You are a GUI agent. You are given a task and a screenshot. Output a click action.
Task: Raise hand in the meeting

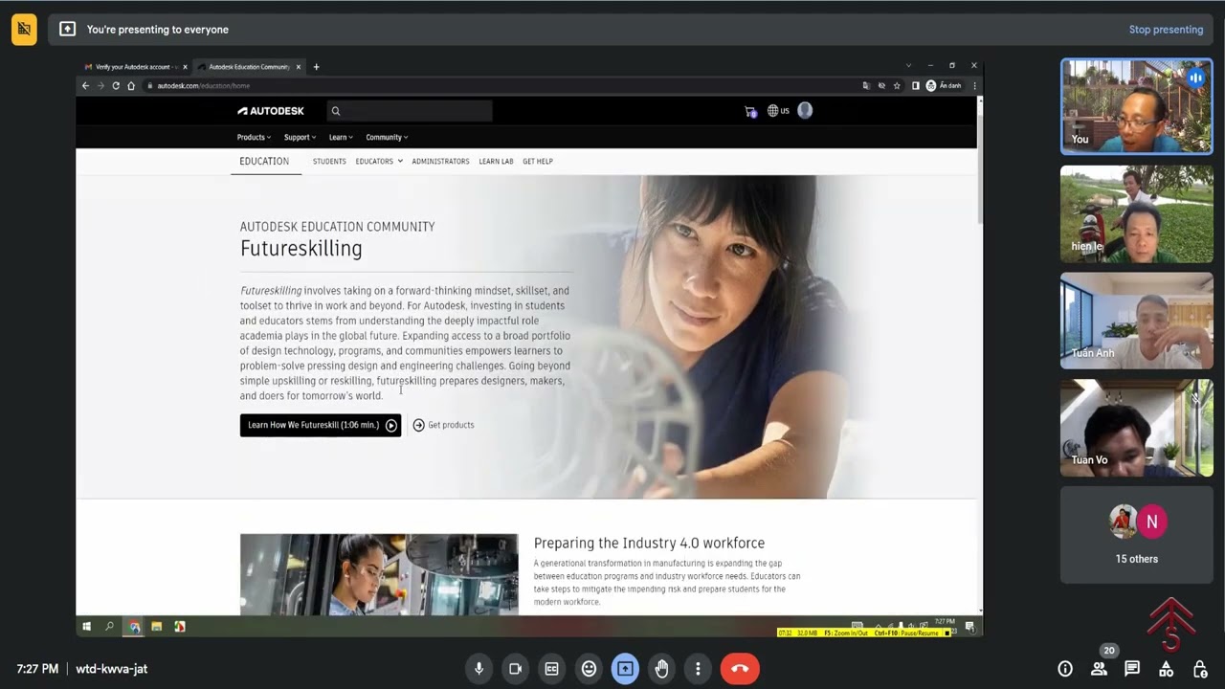click(x=661, y=669)
